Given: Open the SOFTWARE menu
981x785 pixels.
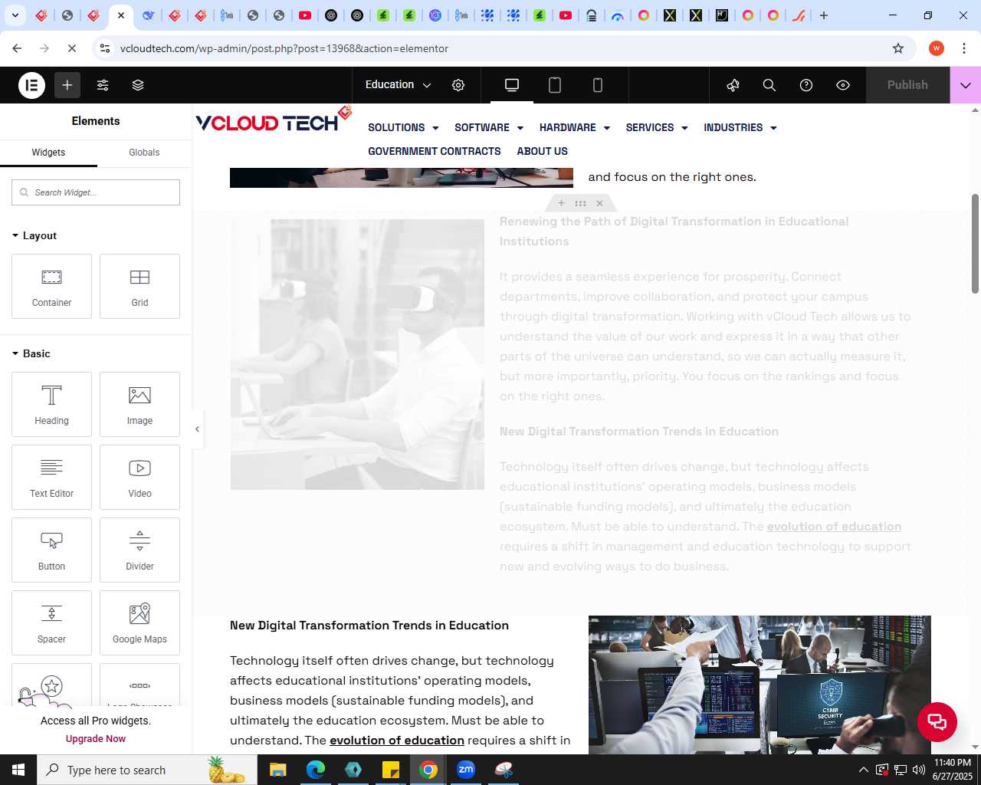Looking at the screenshot, I should (489, 127).
